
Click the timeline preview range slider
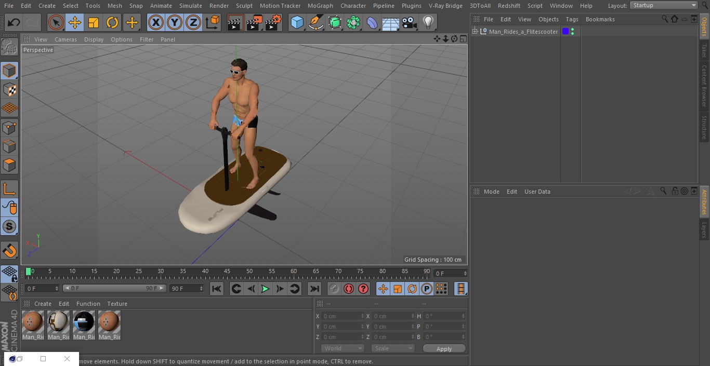[114, 288]
